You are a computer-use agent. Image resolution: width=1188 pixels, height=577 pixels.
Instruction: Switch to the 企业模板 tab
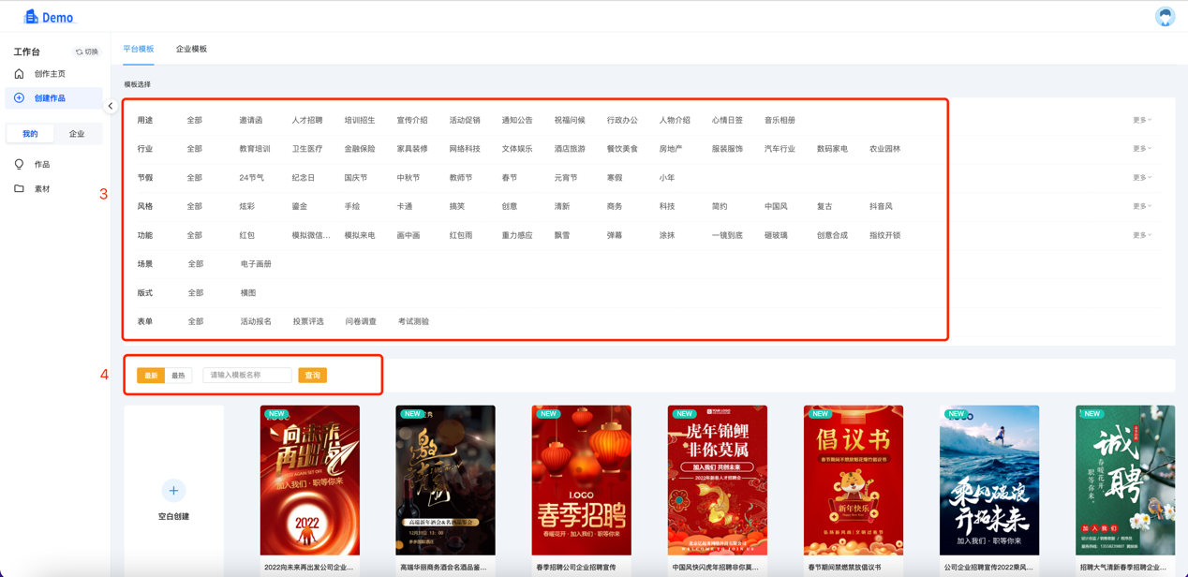coord(191,49)
